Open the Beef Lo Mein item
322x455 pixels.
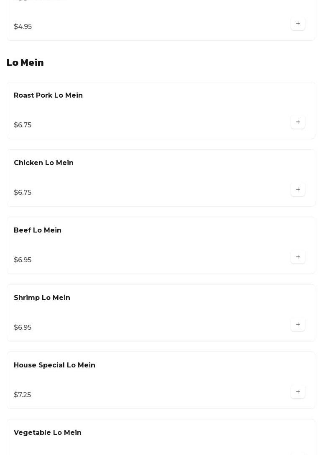click(x=38, y=230)
